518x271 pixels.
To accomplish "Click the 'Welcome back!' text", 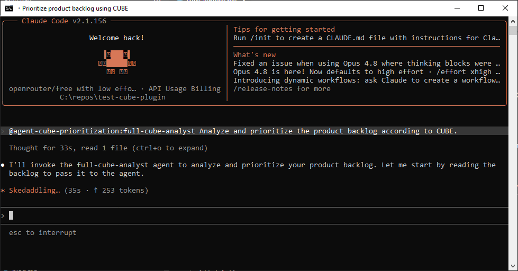I will pyautogui.click(x=116, y=38).
